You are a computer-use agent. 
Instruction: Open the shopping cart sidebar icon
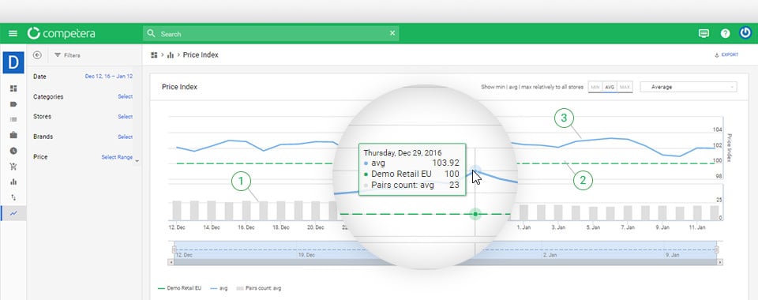point(13,167)
